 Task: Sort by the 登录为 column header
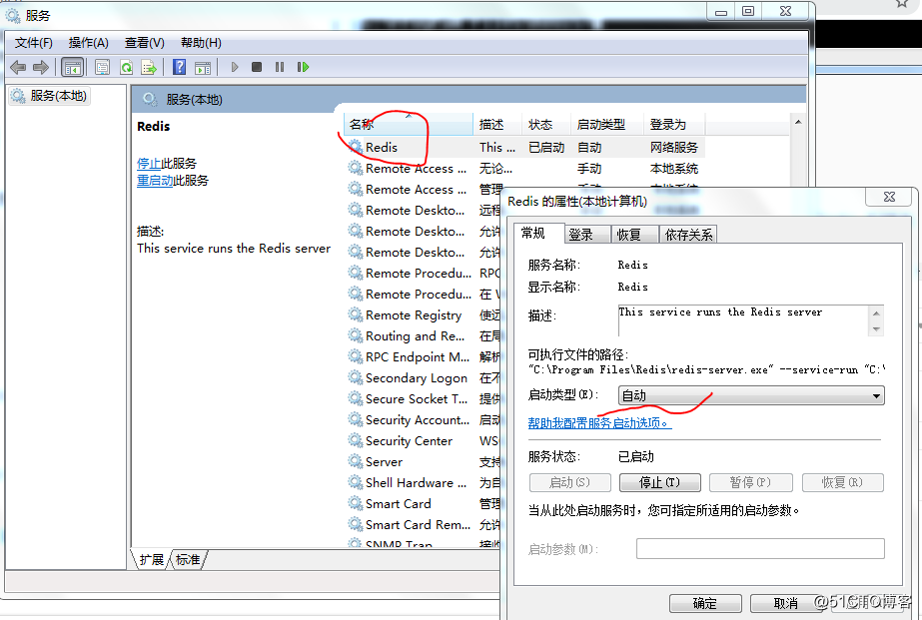pyautogui.click(x=674, y=124)
